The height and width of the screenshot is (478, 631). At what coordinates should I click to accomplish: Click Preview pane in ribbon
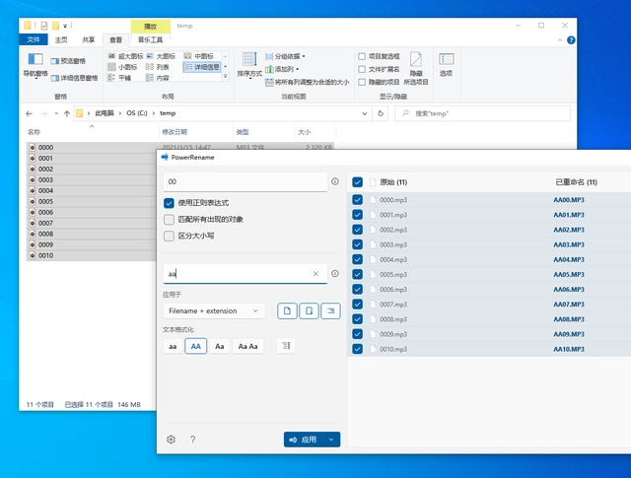coord(68,61)
